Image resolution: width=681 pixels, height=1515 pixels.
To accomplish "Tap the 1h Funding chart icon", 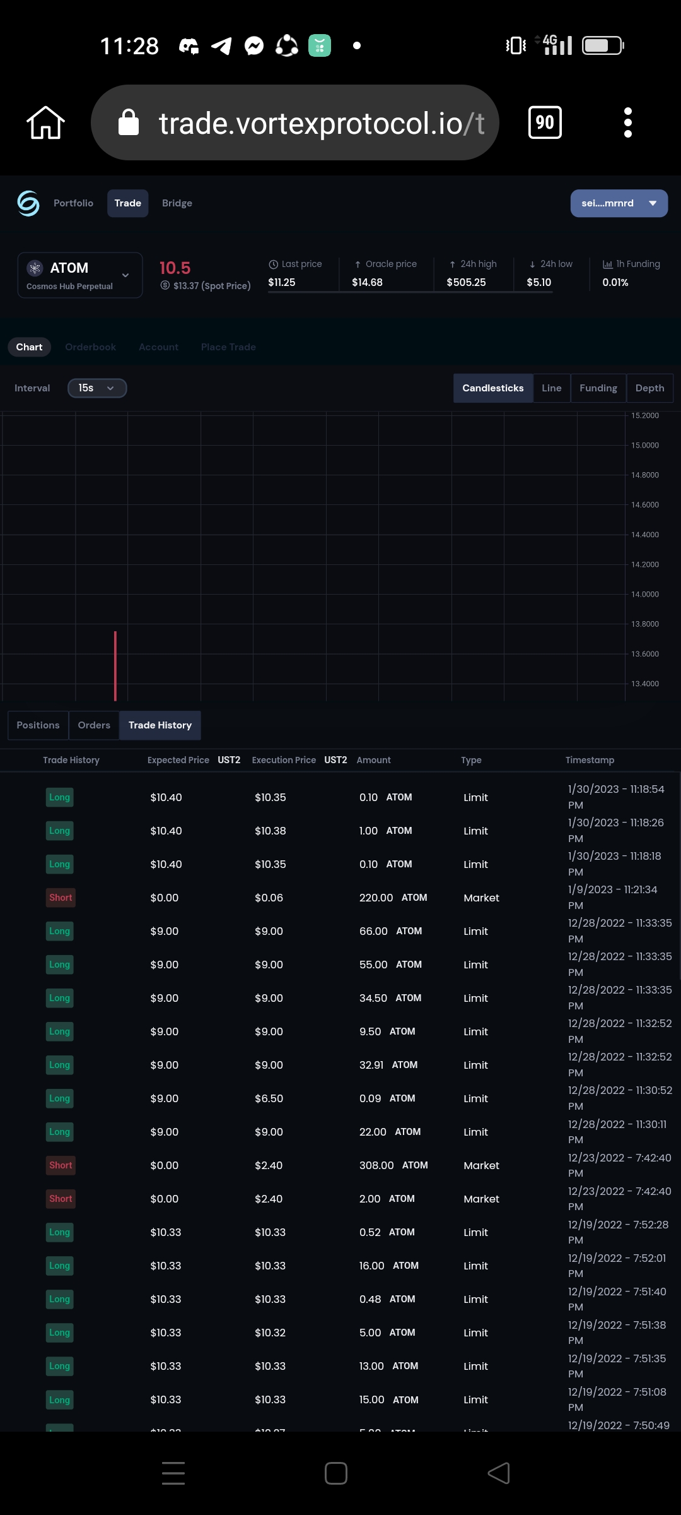I will pyautogui.click(x=608, y=264).
